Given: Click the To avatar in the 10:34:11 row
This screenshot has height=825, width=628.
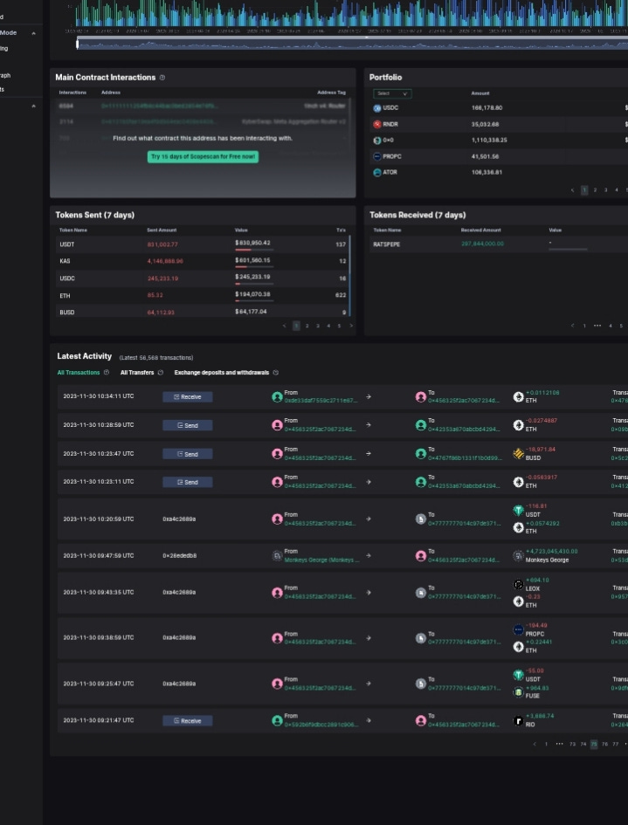Looking at the screenshot, I should (x=421, y=396).
